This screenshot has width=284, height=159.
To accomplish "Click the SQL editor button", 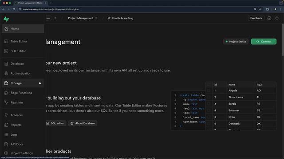I will coord(55,123).
